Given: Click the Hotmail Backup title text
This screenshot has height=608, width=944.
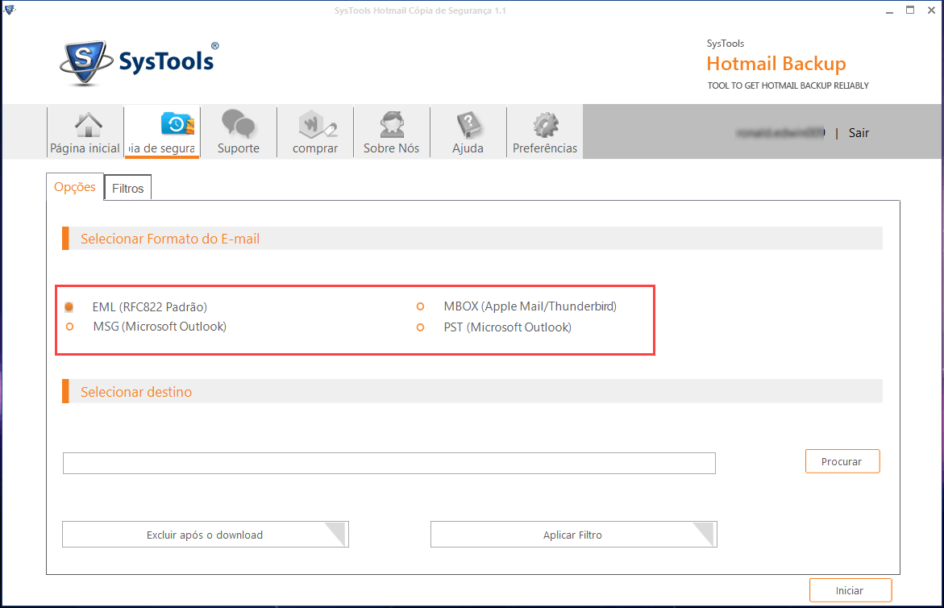Looking at the screenshot, I should coord(776,64).
